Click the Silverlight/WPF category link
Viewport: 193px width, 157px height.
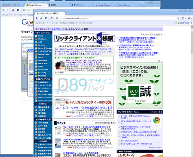(82, 49)
